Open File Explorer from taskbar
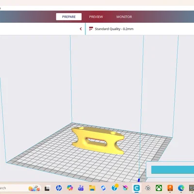The height and width of the screenshot is (194, 194). [92, 188]
